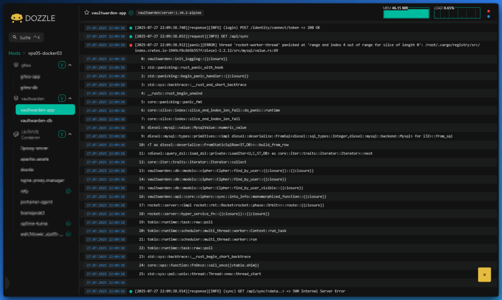This screenshot has height=300, width=502.
Task: Click the timestamp beside frame 14 find_by_user
Action: [x=106, y=179]
